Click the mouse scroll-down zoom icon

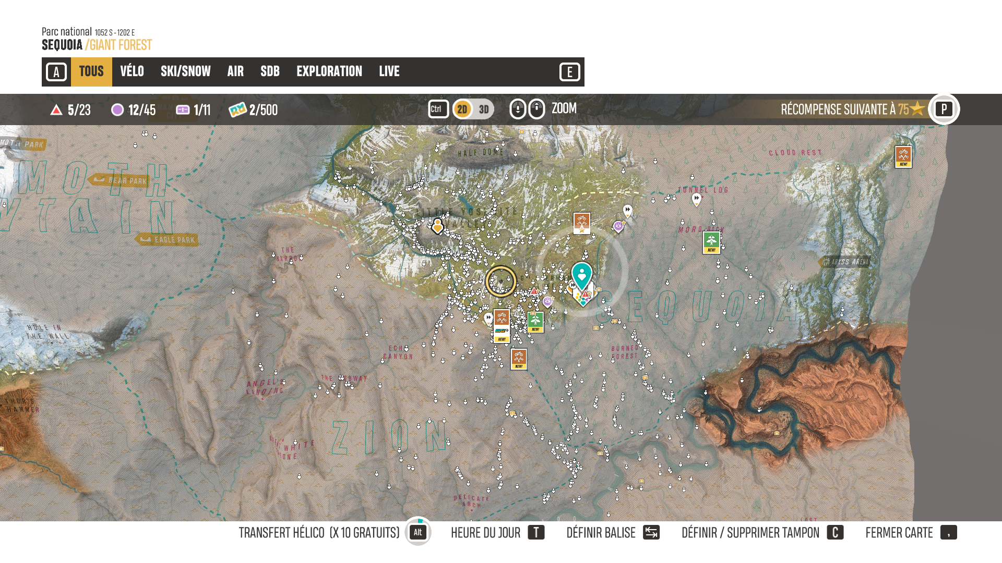click(x=518, y=109)
